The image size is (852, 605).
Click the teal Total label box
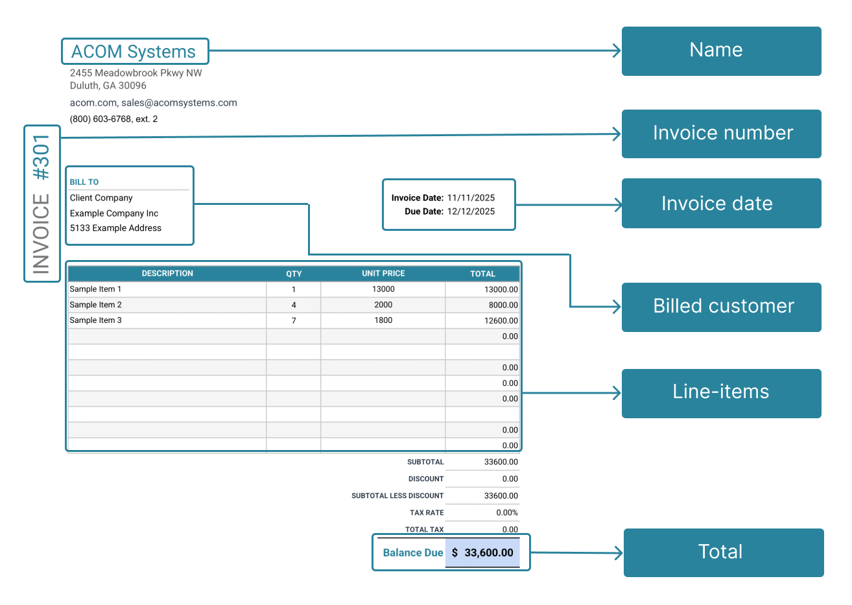(x=723, y=552)
